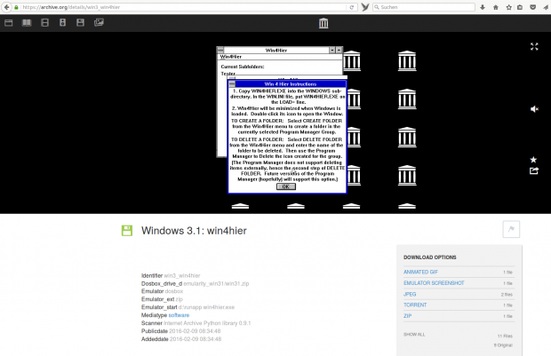Image resolution: width=551 pixels, height=356 pixels.
Task: Toggle emulator sound mute speaker icon
Action: [x=534, y=109]
